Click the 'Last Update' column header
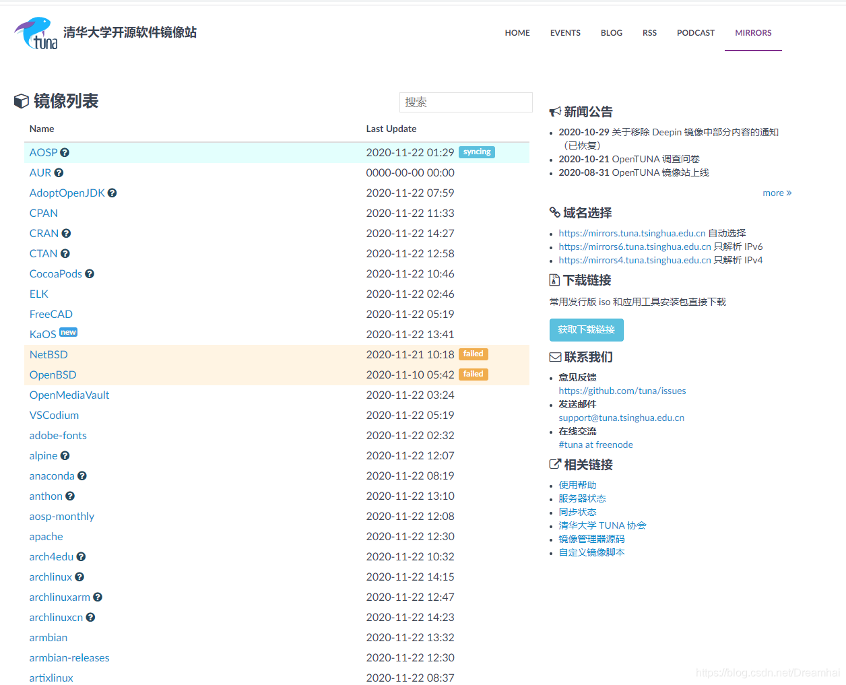Viewport: 846px width, 685px height. (x=391, y=129)
